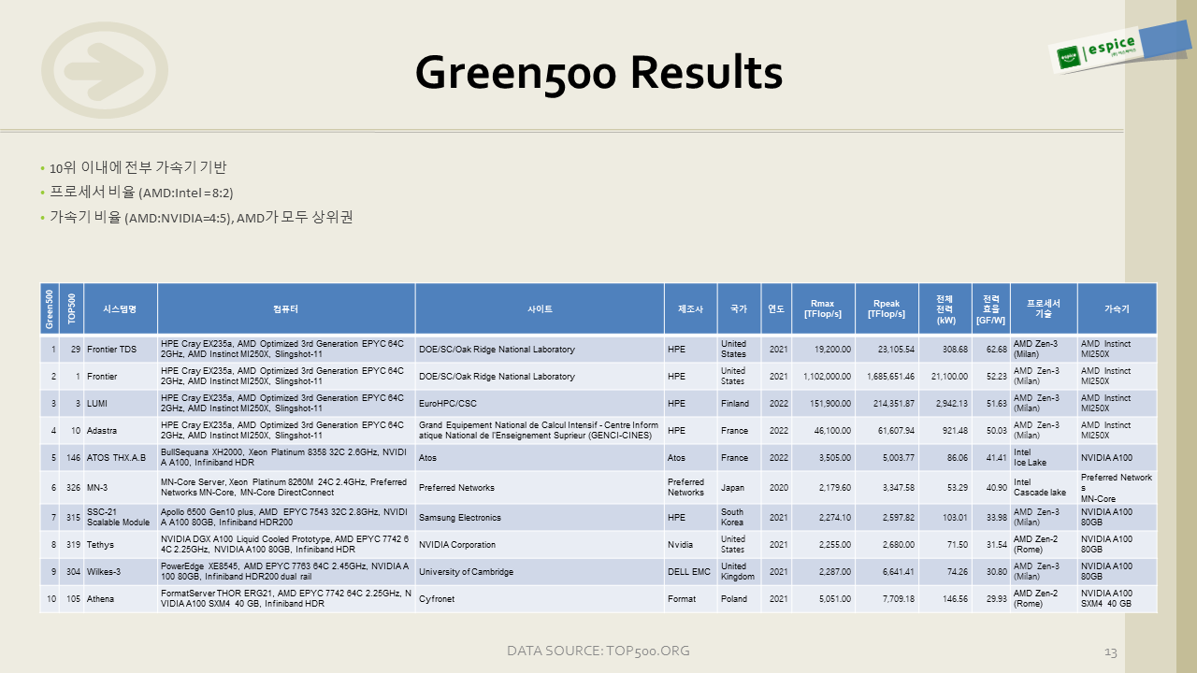Viewport: 1197px width, 673px height.
Task: Click the bullet "10위 이내에 전부 가속기 기반"
Action: [137, 168]
